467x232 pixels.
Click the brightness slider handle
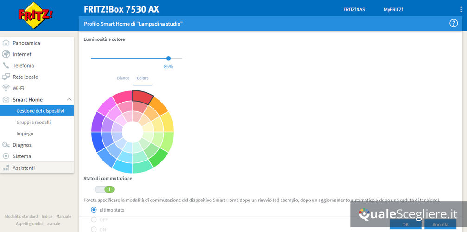coord(168,58)
